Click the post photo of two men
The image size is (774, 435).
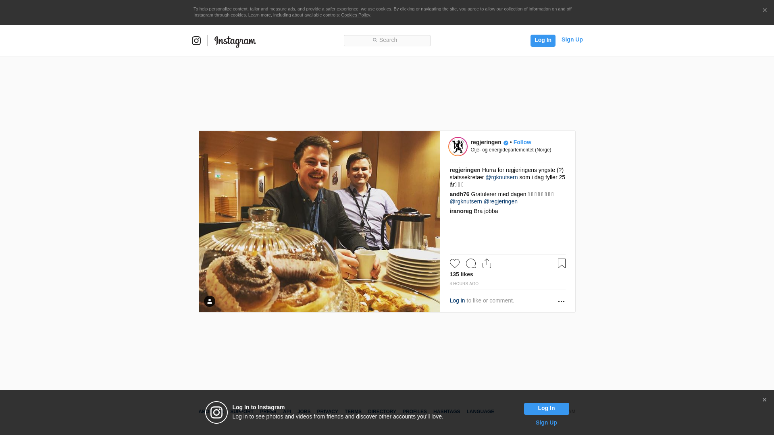[x=319, y=222]
